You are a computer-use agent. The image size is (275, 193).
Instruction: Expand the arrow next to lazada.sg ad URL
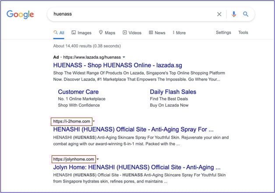point(124,57)
